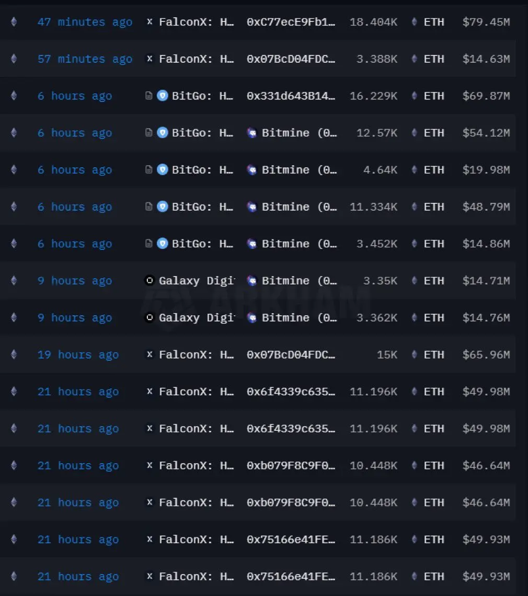528x596 pixels.
Task: Open the '57 minutes ago' transaction link
Action: point(85,59)
